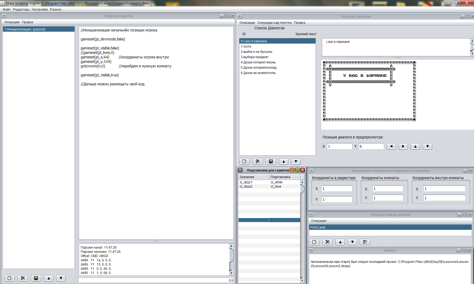474x284 pixels.
Task: Minimize the Подстановки для скриптов panel
Action: point(292,170)
